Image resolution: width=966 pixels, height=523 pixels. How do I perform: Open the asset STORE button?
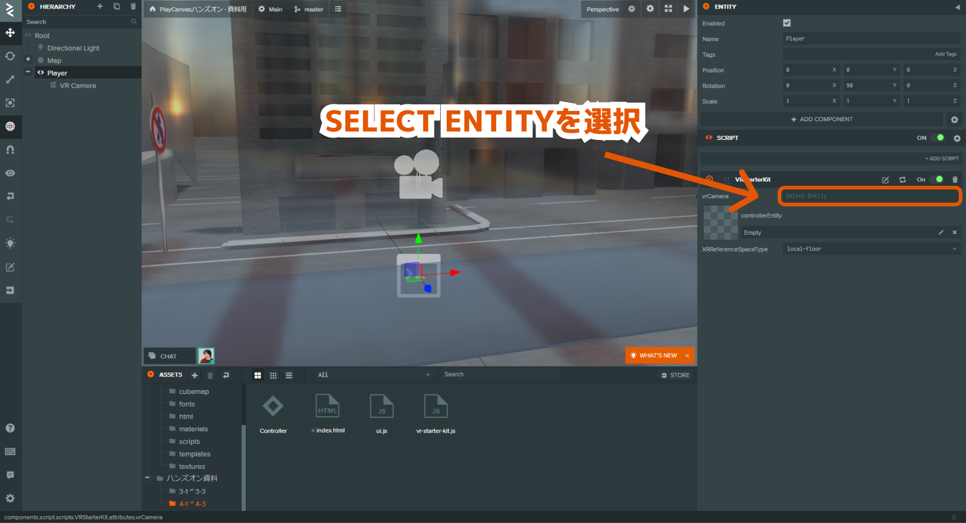(x=675, y=375)
